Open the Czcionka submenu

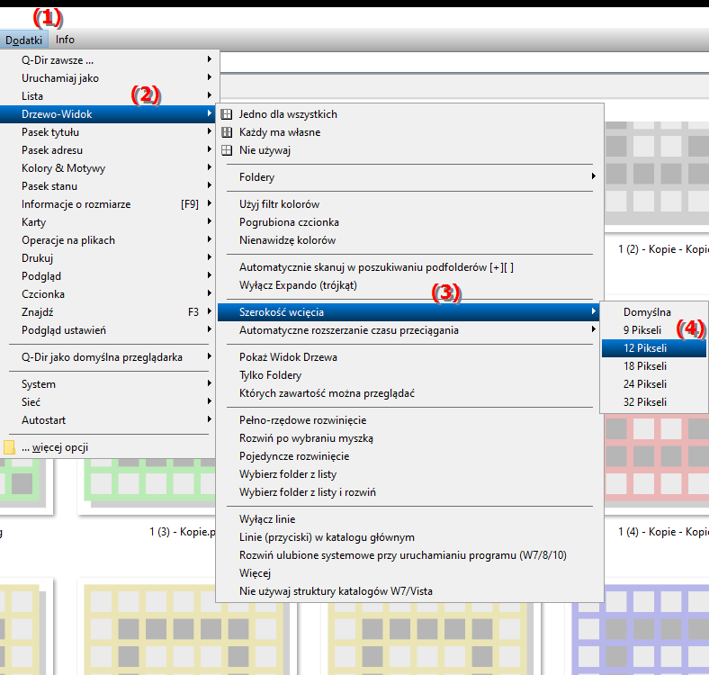pyautogui.click(x=108, y=294)
